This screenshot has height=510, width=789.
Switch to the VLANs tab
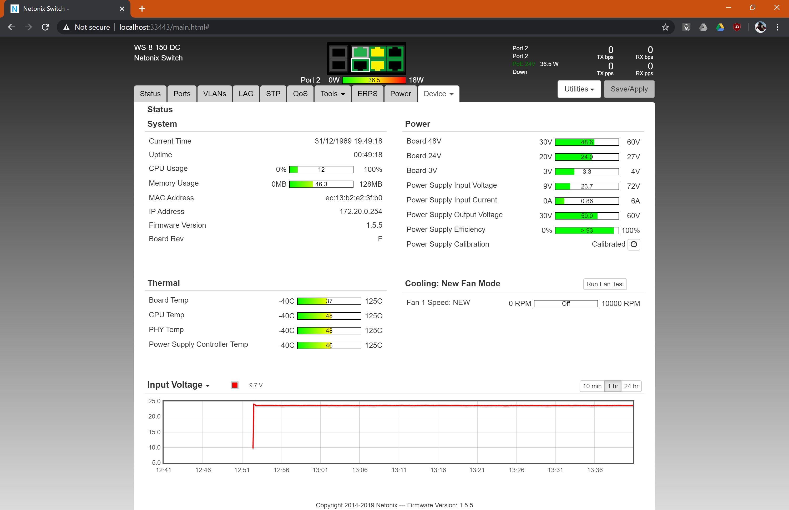[214, 94]
